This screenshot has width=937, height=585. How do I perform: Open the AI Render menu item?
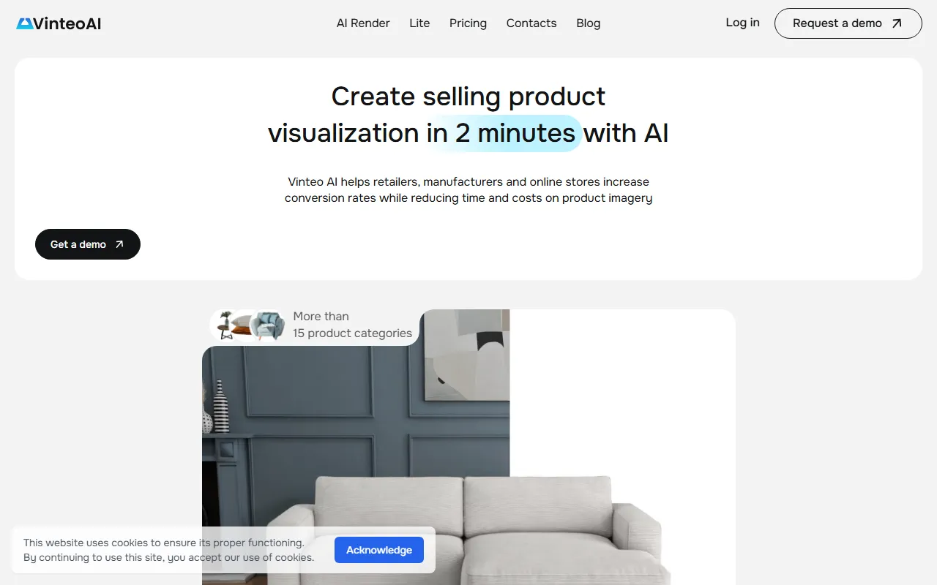pyautogui.click(x=363, y=23)
